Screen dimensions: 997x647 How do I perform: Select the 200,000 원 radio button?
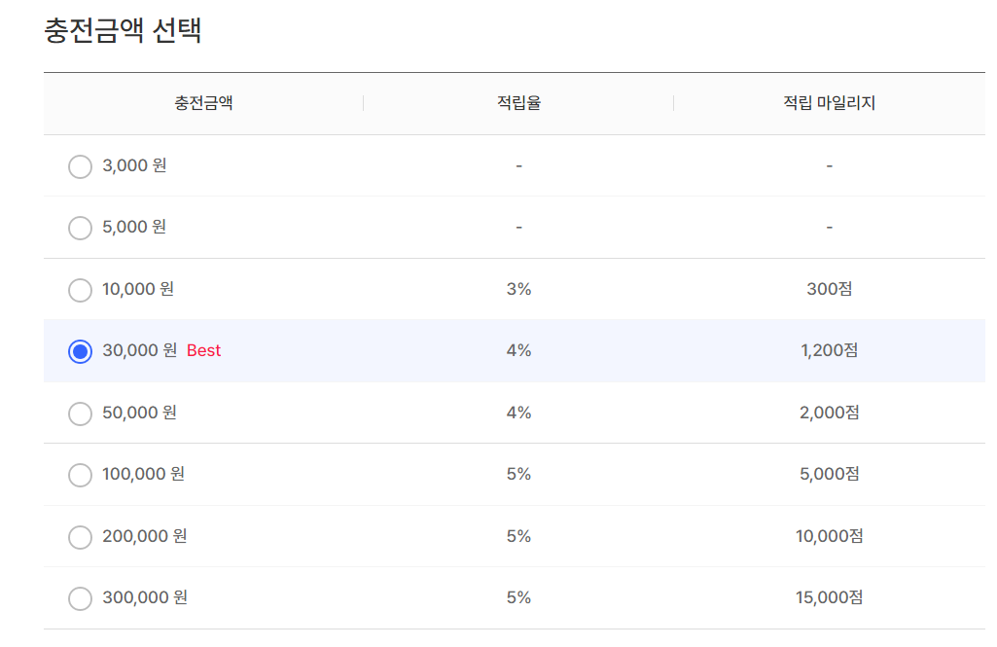(80, 537)
